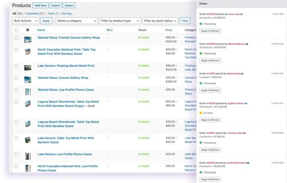Open Filter by stock status dropdown
The height and width of the screenshot is (183, 287).
pyautogui.click(x=160, y=21)
